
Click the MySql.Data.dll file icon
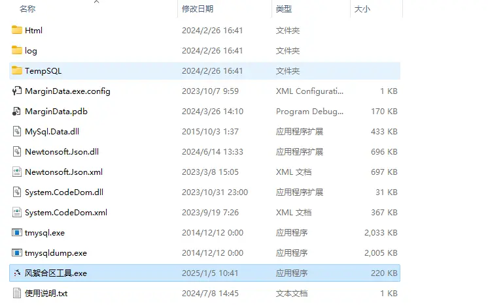tap(17, 131)
